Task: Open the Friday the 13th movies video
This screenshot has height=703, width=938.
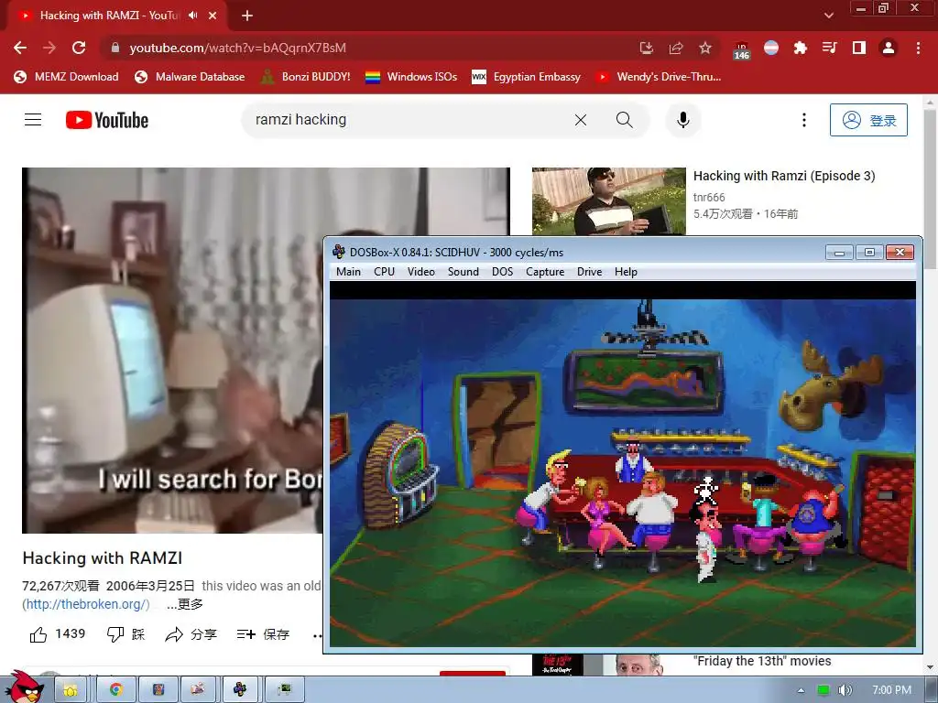Action: coord(762,661)
